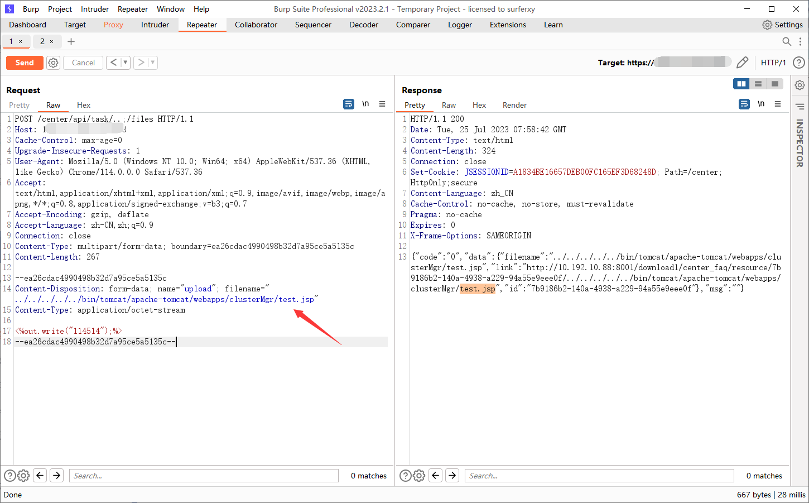Image resolution: width=809 pixels, height=503 pixels.
Task: Open response search settings gear
Action: tap(419, 476)
